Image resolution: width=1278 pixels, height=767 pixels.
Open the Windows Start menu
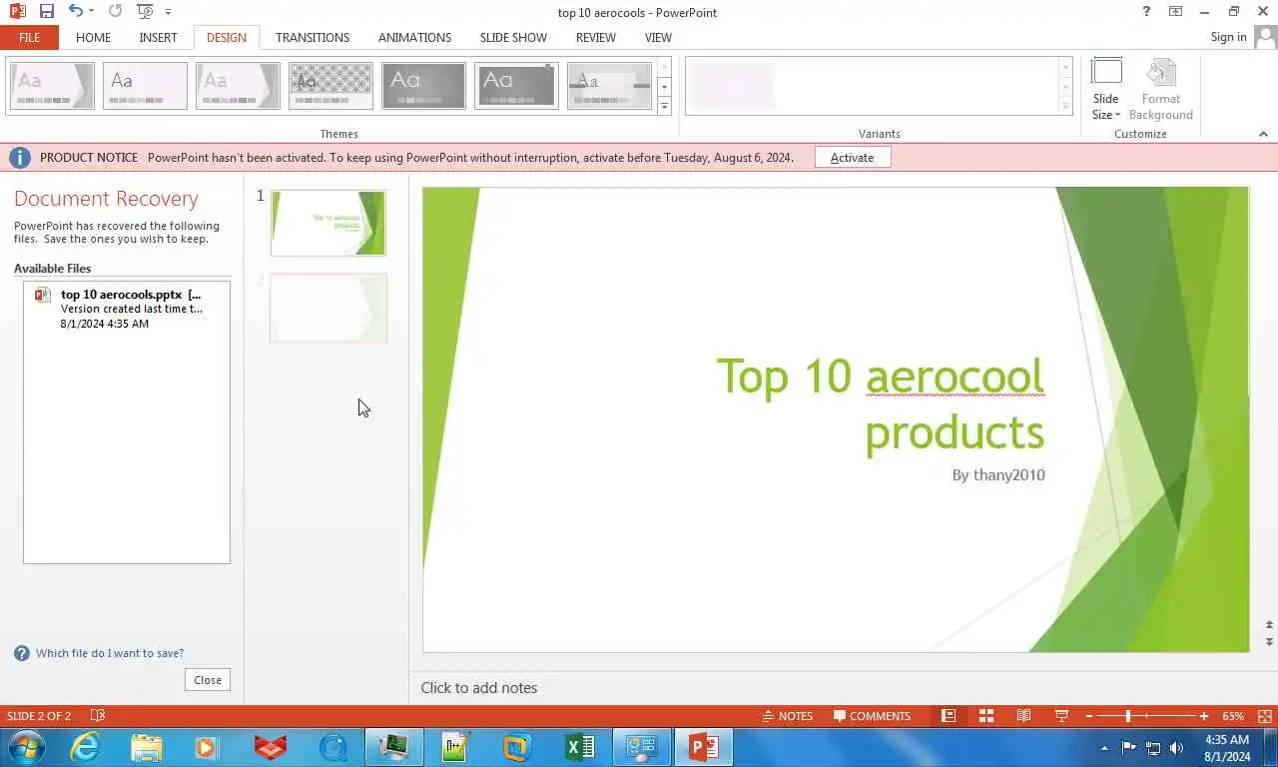tap(25, 747)
